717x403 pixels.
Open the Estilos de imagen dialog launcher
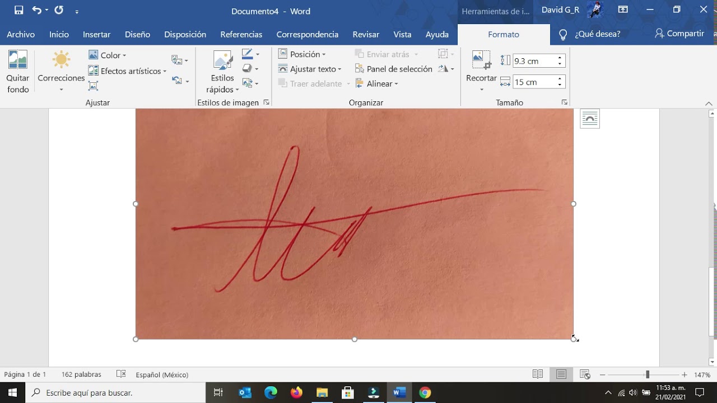tap(266, 102)
